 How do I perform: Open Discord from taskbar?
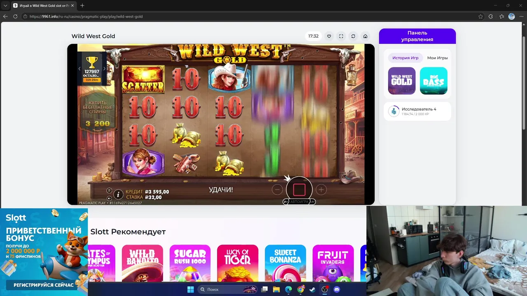(337, 289)
